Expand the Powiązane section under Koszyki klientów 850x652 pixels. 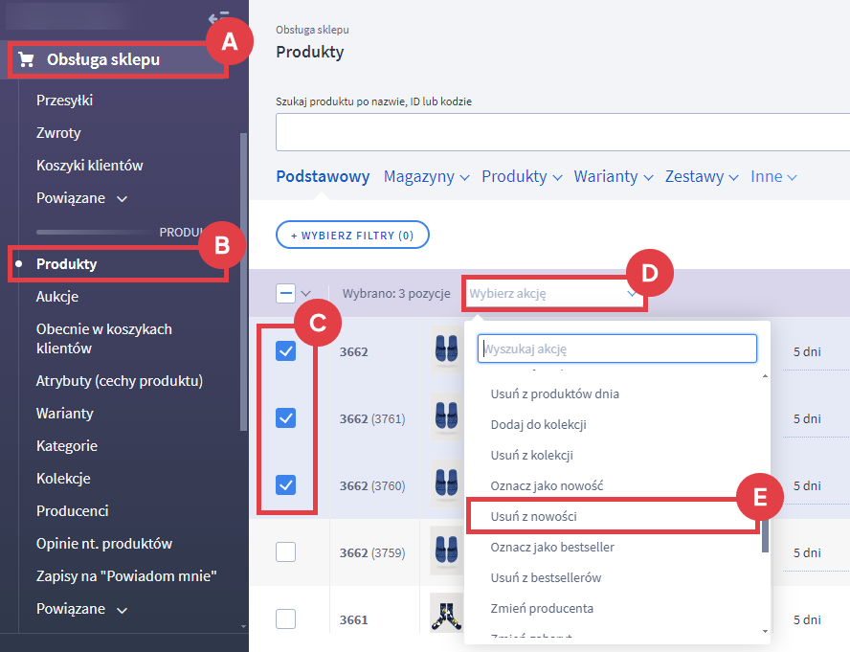(x=81, y=198)
